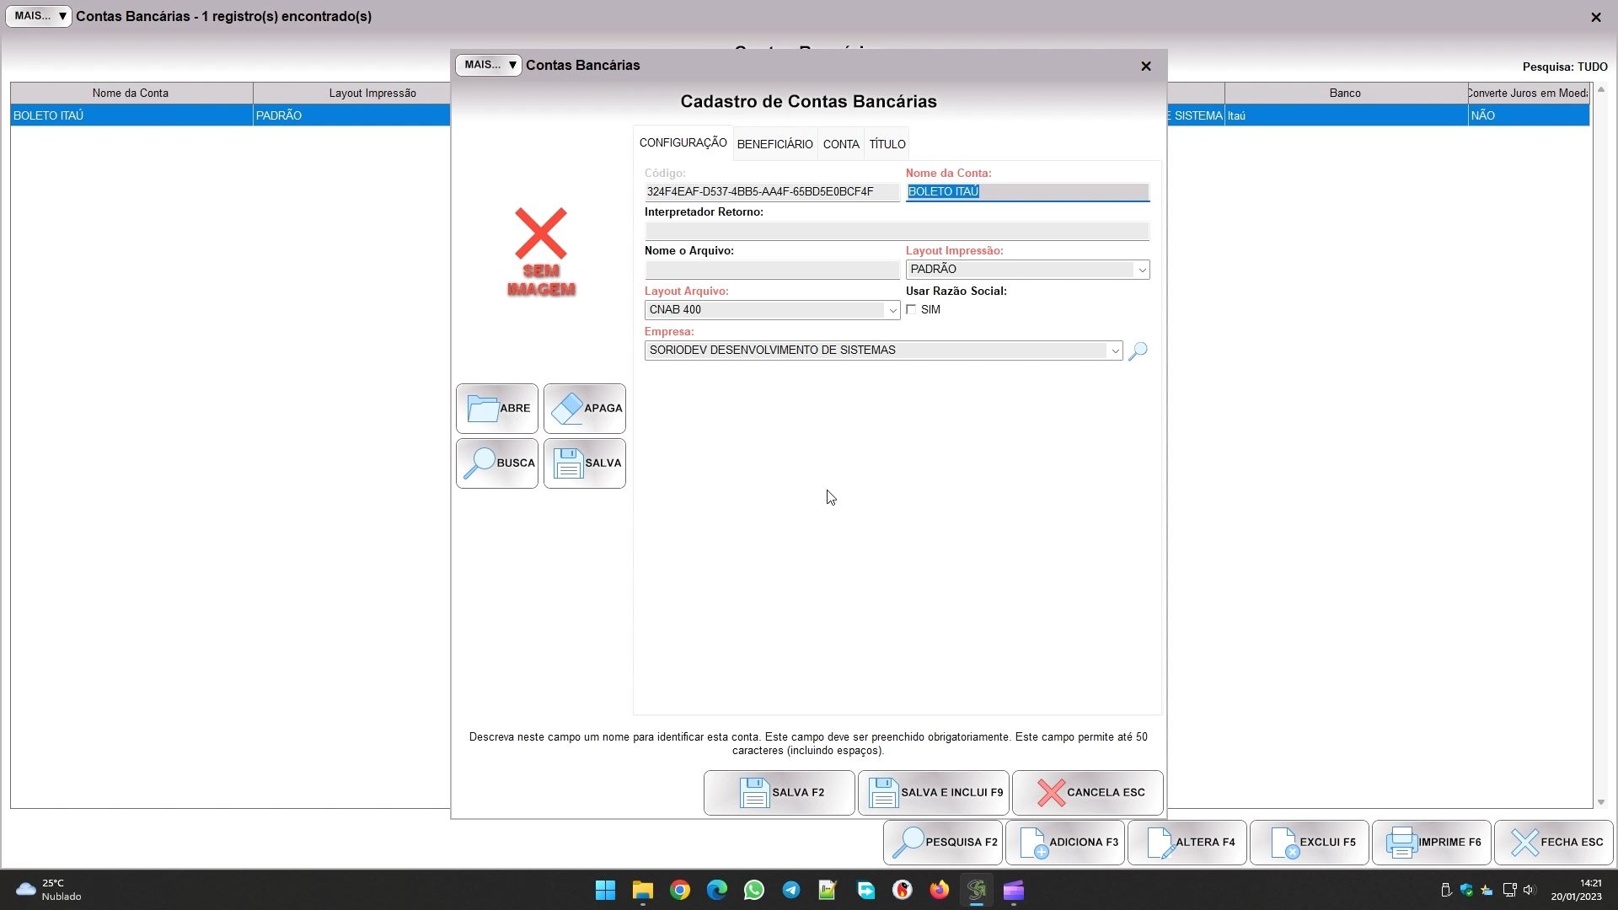Image resolution: width=1618 pixels, height=910 pixels.
Task: Click the APAGA eraser icon button
Action: (x=585, y=409)
